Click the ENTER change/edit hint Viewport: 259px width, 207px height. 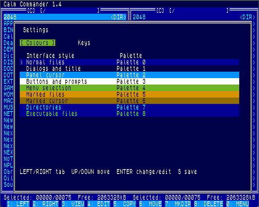144,172
